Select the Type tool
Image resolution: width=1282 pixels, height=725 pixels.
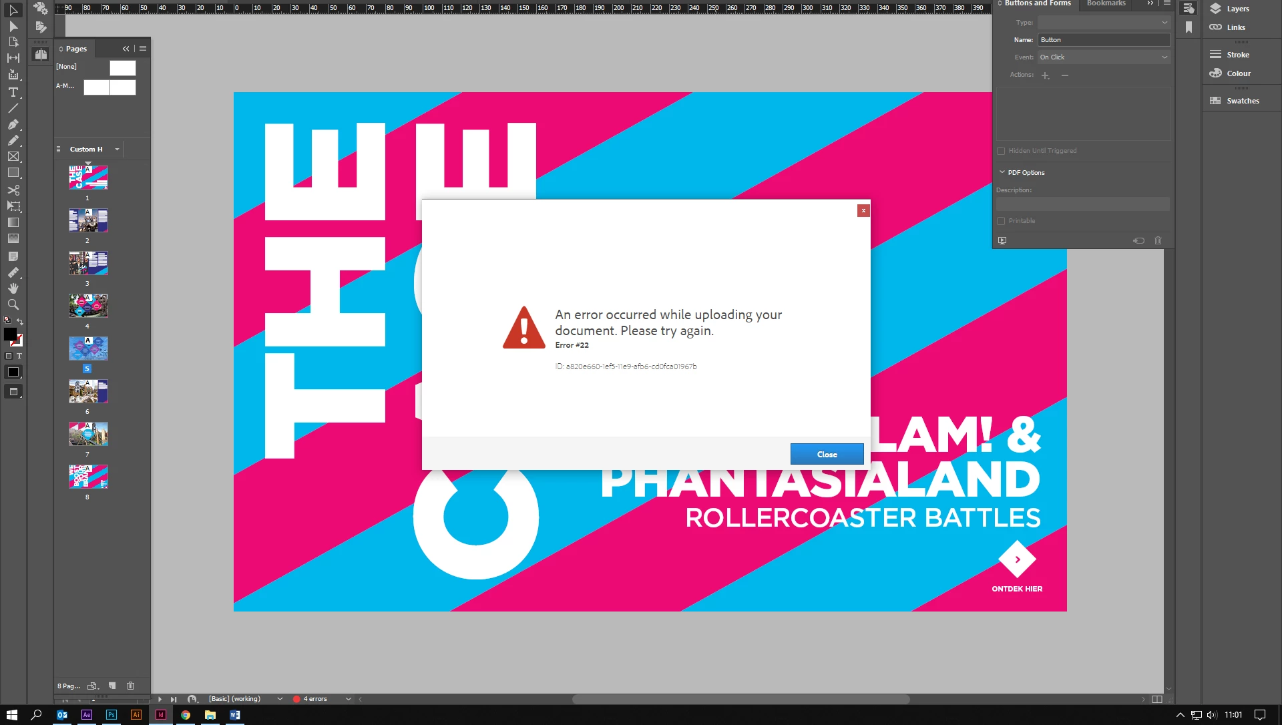[x=13, y=92]
